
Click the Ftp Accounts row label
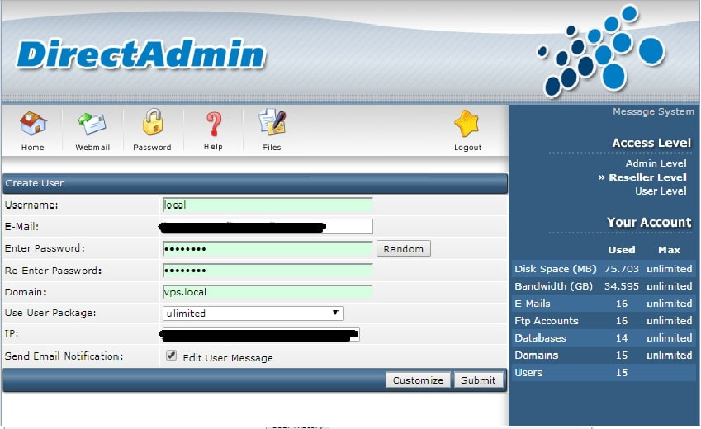[x=547, y=321]
